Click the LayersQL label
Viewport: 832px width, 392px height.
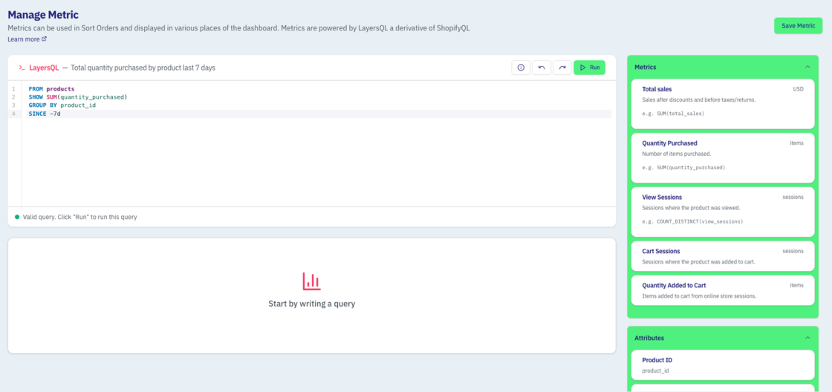coord(44,68)
